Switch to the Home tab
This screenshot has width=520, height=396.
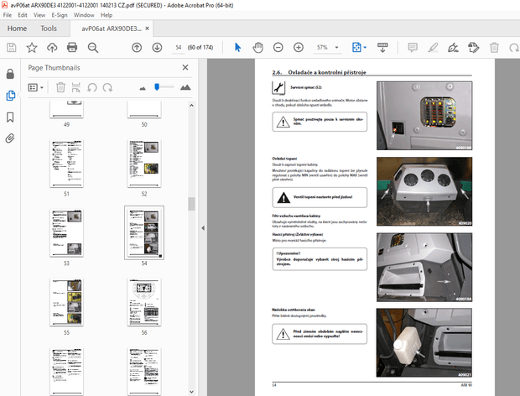pyautogui.click(x=17, y=29)
